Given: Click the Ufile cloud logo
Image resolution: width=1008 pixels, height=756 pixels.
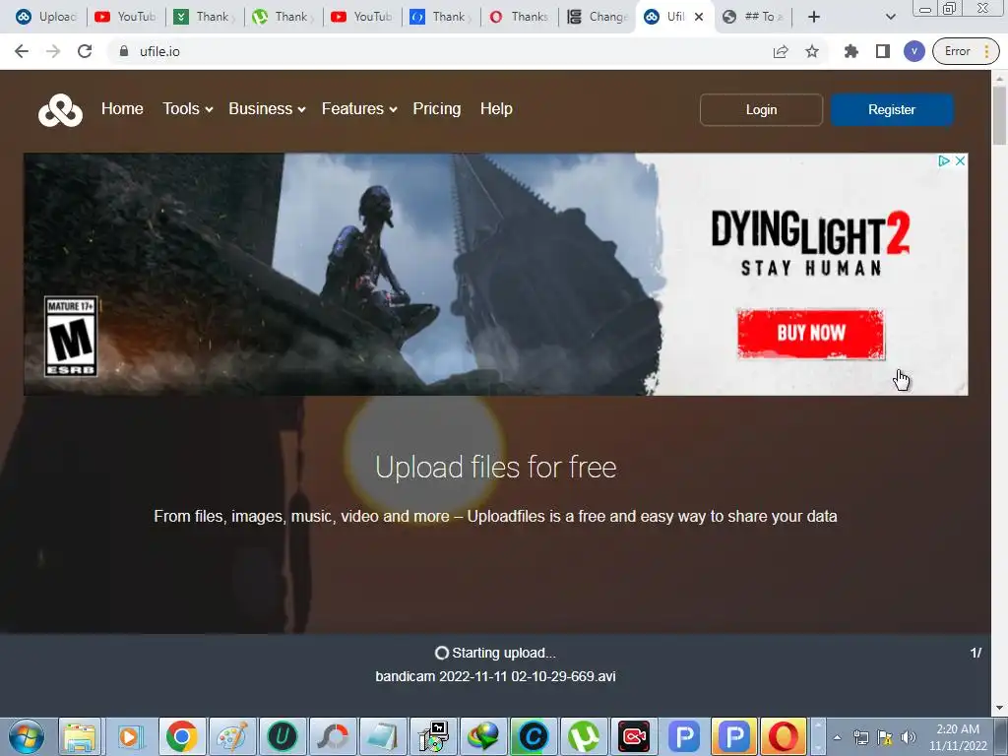Looking at the screenshot, I should click(x=60, y=110).
